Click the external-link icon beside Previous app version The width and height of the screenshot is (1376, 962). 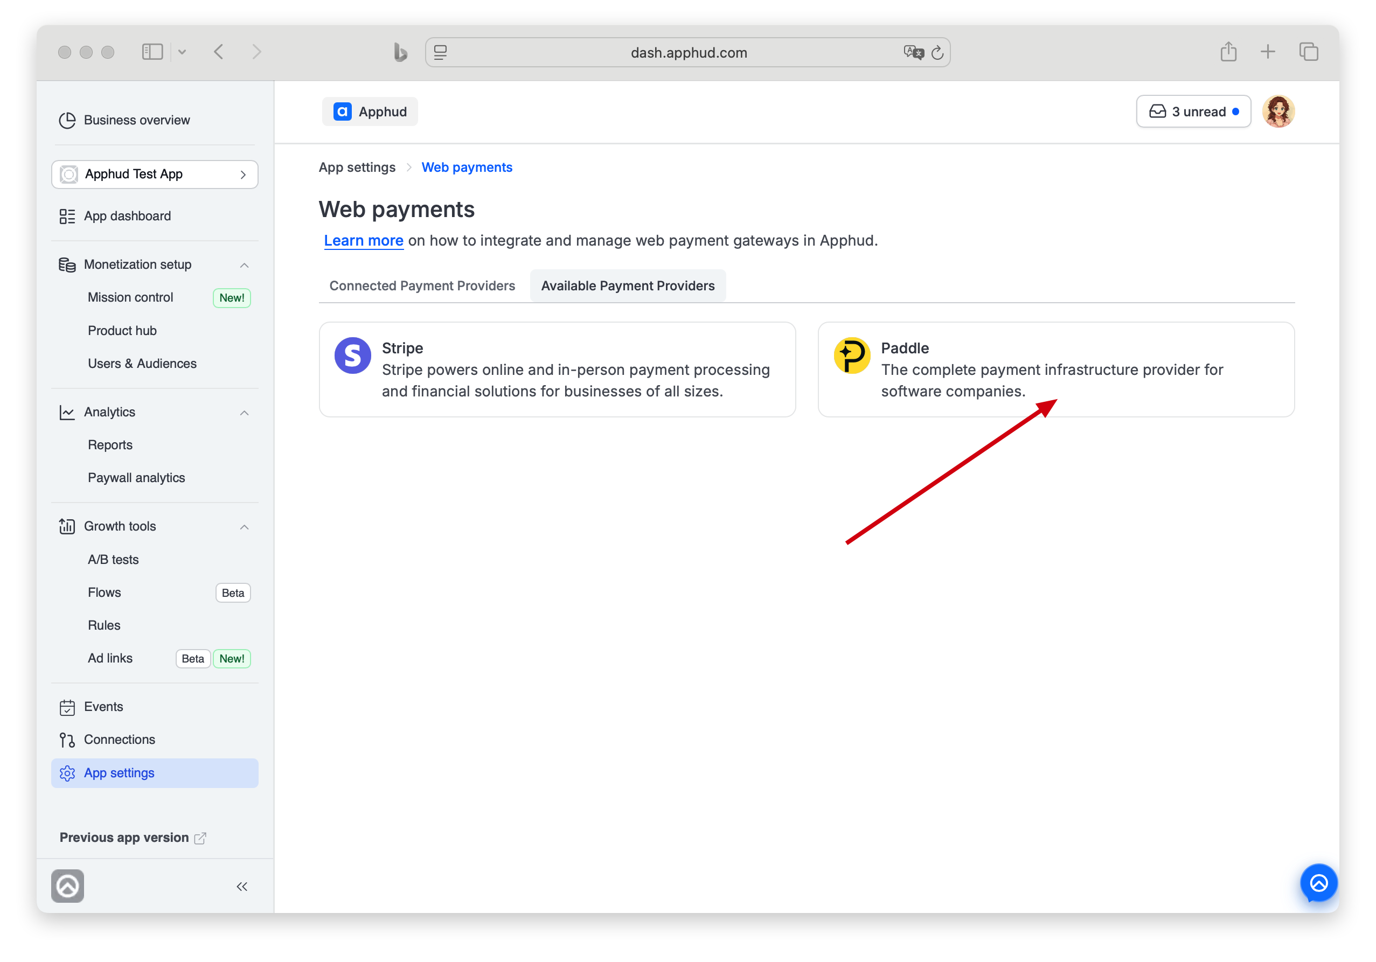[x=200, y=838]
